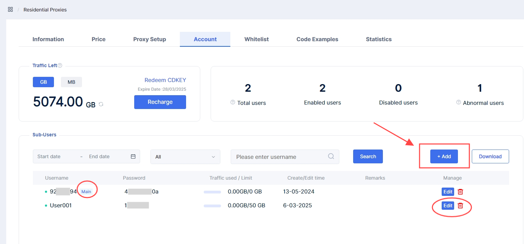524x244 pixels.
Task: Switch to the Proxy Setup tab
Action: pyautogui.click(x=149, y=39)
